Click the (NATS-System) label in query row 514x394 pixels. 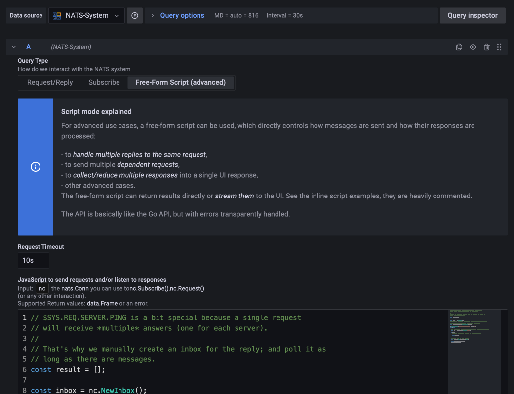[x=71, y=47]
